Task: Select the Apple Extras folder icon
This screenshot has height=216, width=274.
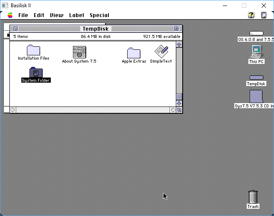Action: (134, 53)
